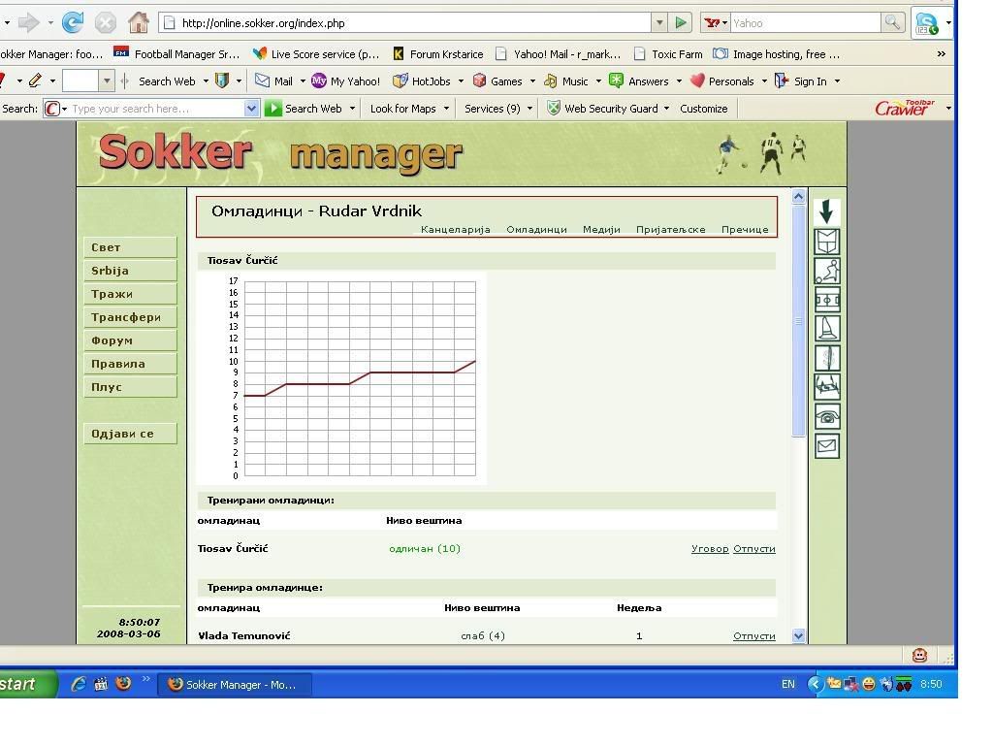Click the Одјави се logout button

[130, 434]
